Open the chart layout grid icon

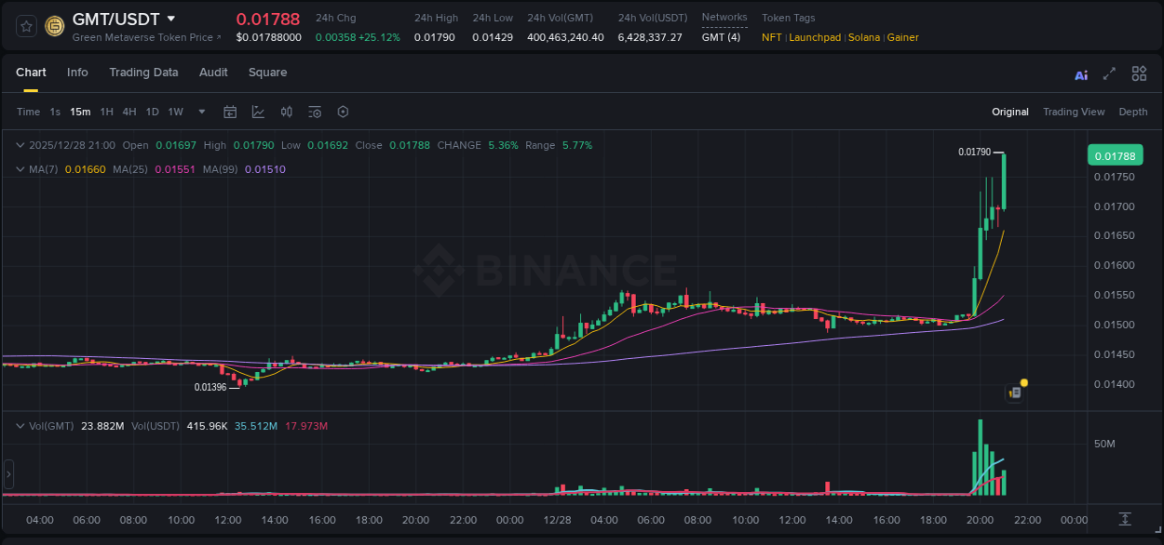[x=1139, y=73]
